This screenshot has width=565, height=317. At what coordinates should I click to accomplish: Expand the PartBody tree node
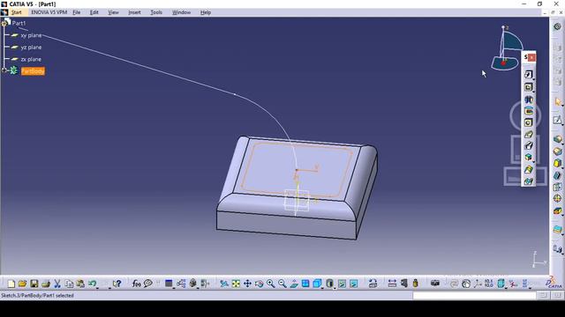click(x=4, y=70)
